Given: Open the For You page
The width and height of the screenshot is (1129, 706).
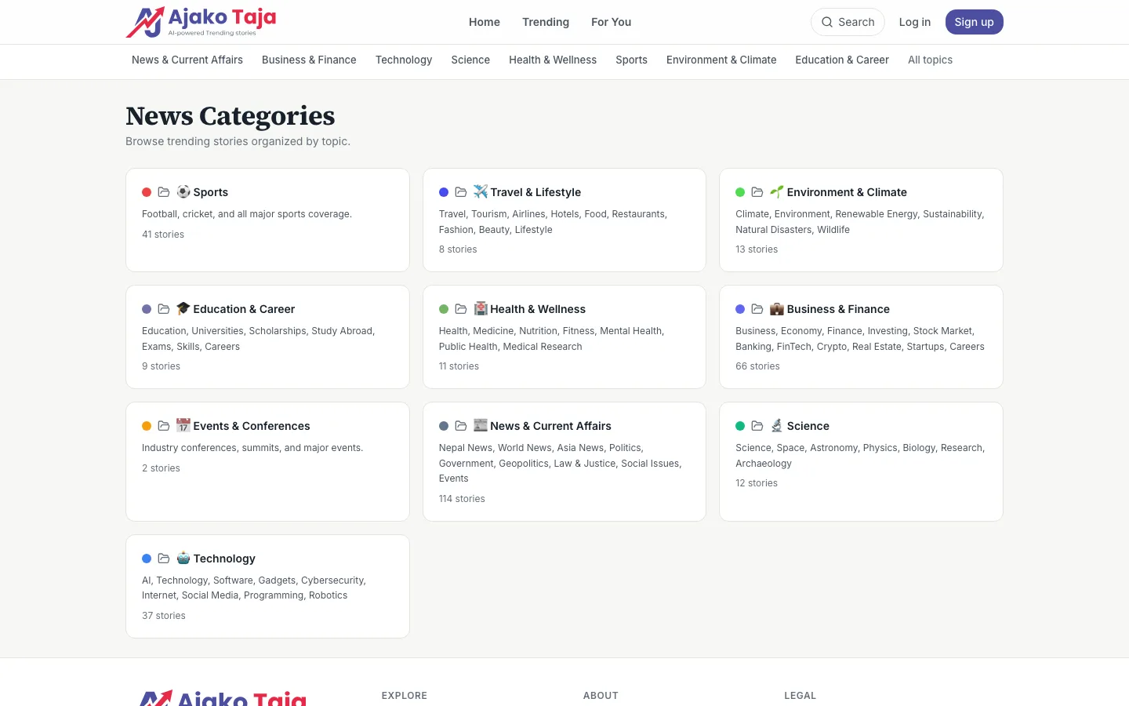Looking at the screenshot, I should [x=611, y=22].
